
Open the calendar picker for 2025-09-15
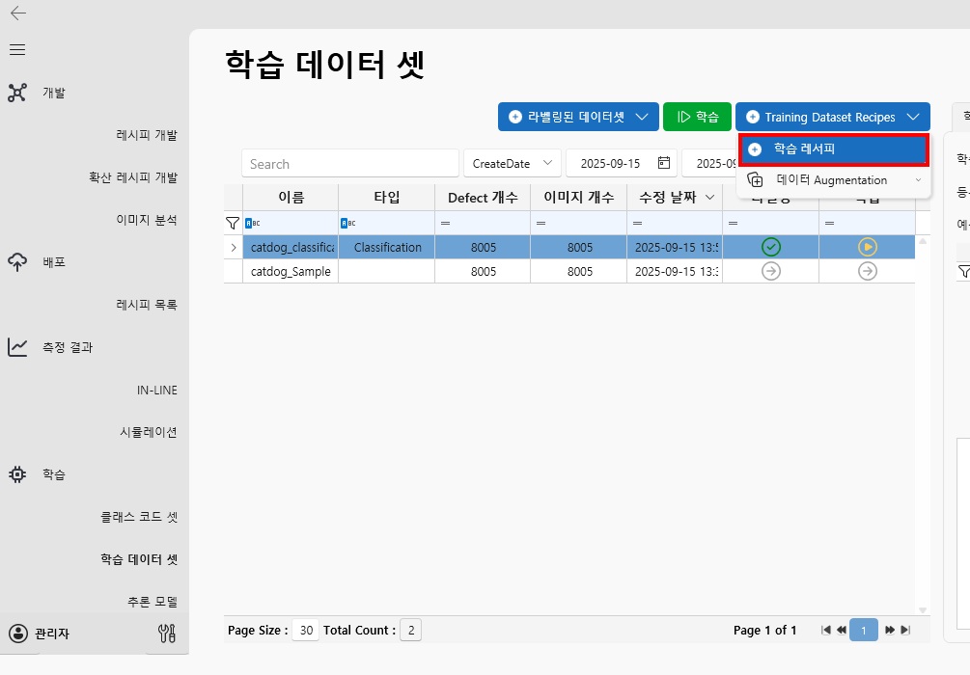coord(663,163)
